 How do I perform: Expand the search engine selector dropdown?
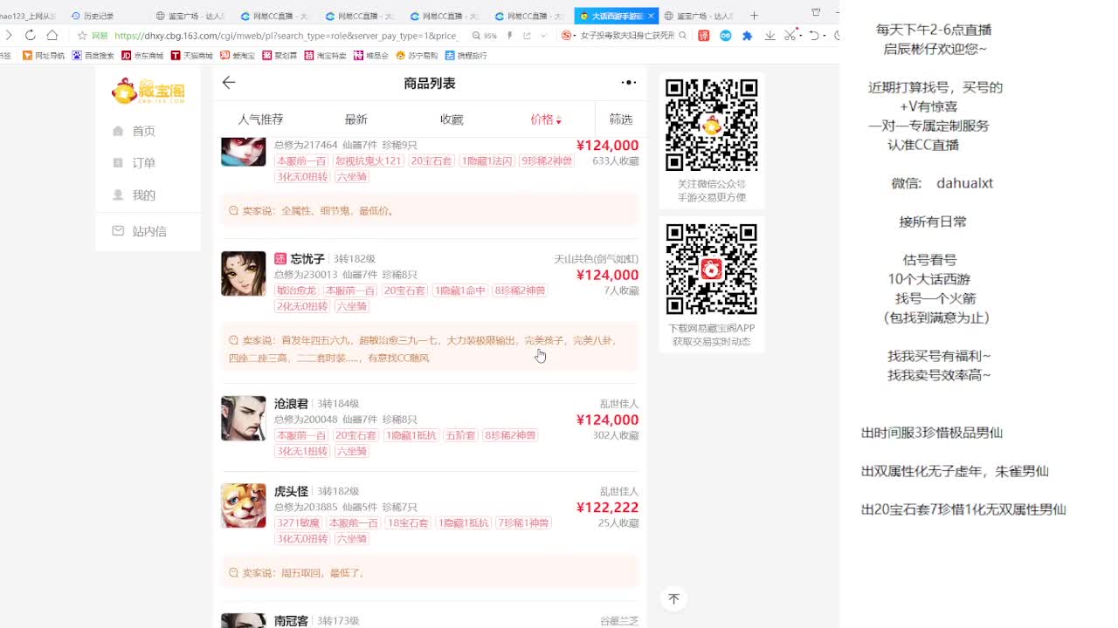pyautogui.click(x=575, y=36)
